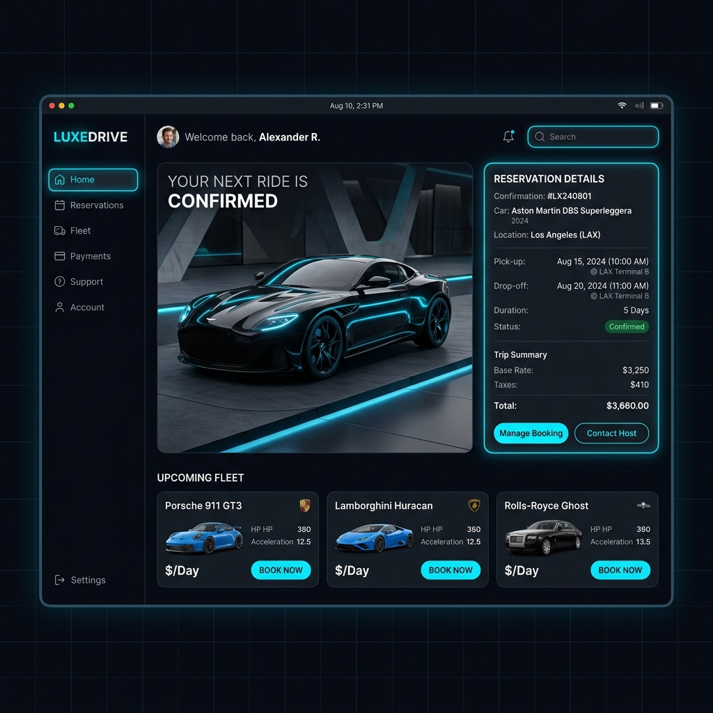This screenshot has width=713, height=713.
Task: Click the Contact Host button
Action: click(611, 433)
